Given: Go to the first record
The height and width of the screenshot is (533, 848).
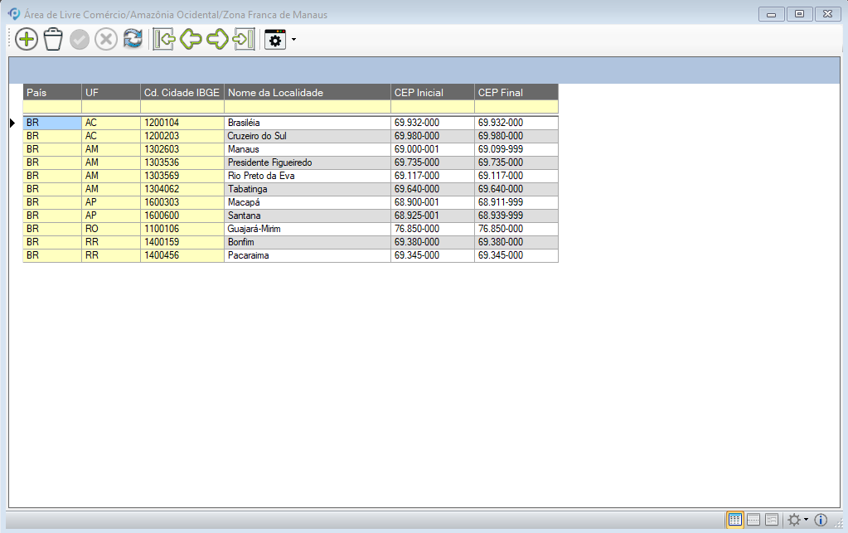Looking at the screenshot, I should click(x=164, y=39).
